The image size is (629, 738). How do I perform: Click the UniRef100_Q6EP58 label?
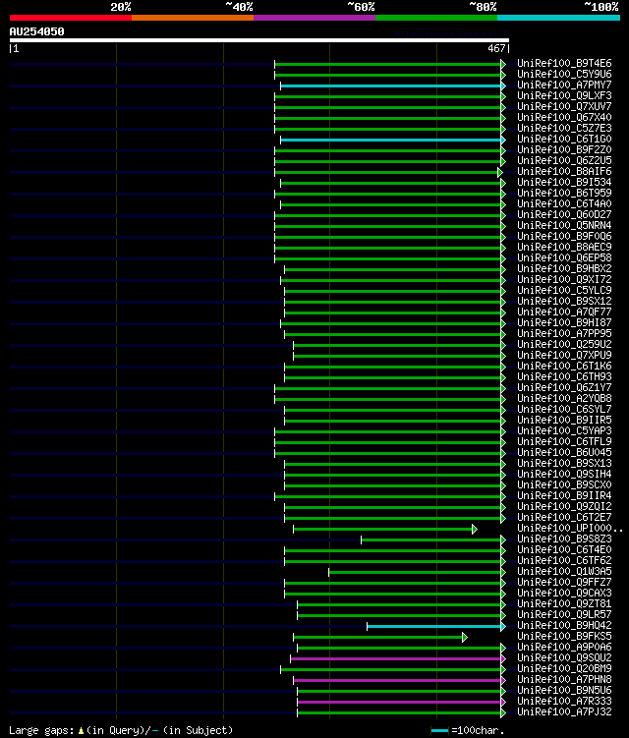pyautogui.click(x=564, y=257)
